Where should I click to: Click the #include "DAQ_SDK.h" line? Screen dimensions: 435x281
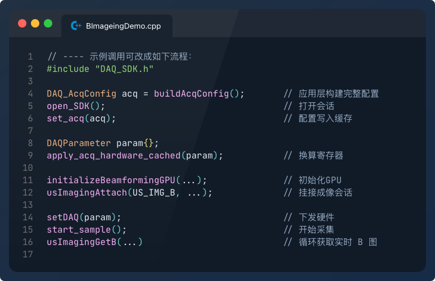click(100, 69)
